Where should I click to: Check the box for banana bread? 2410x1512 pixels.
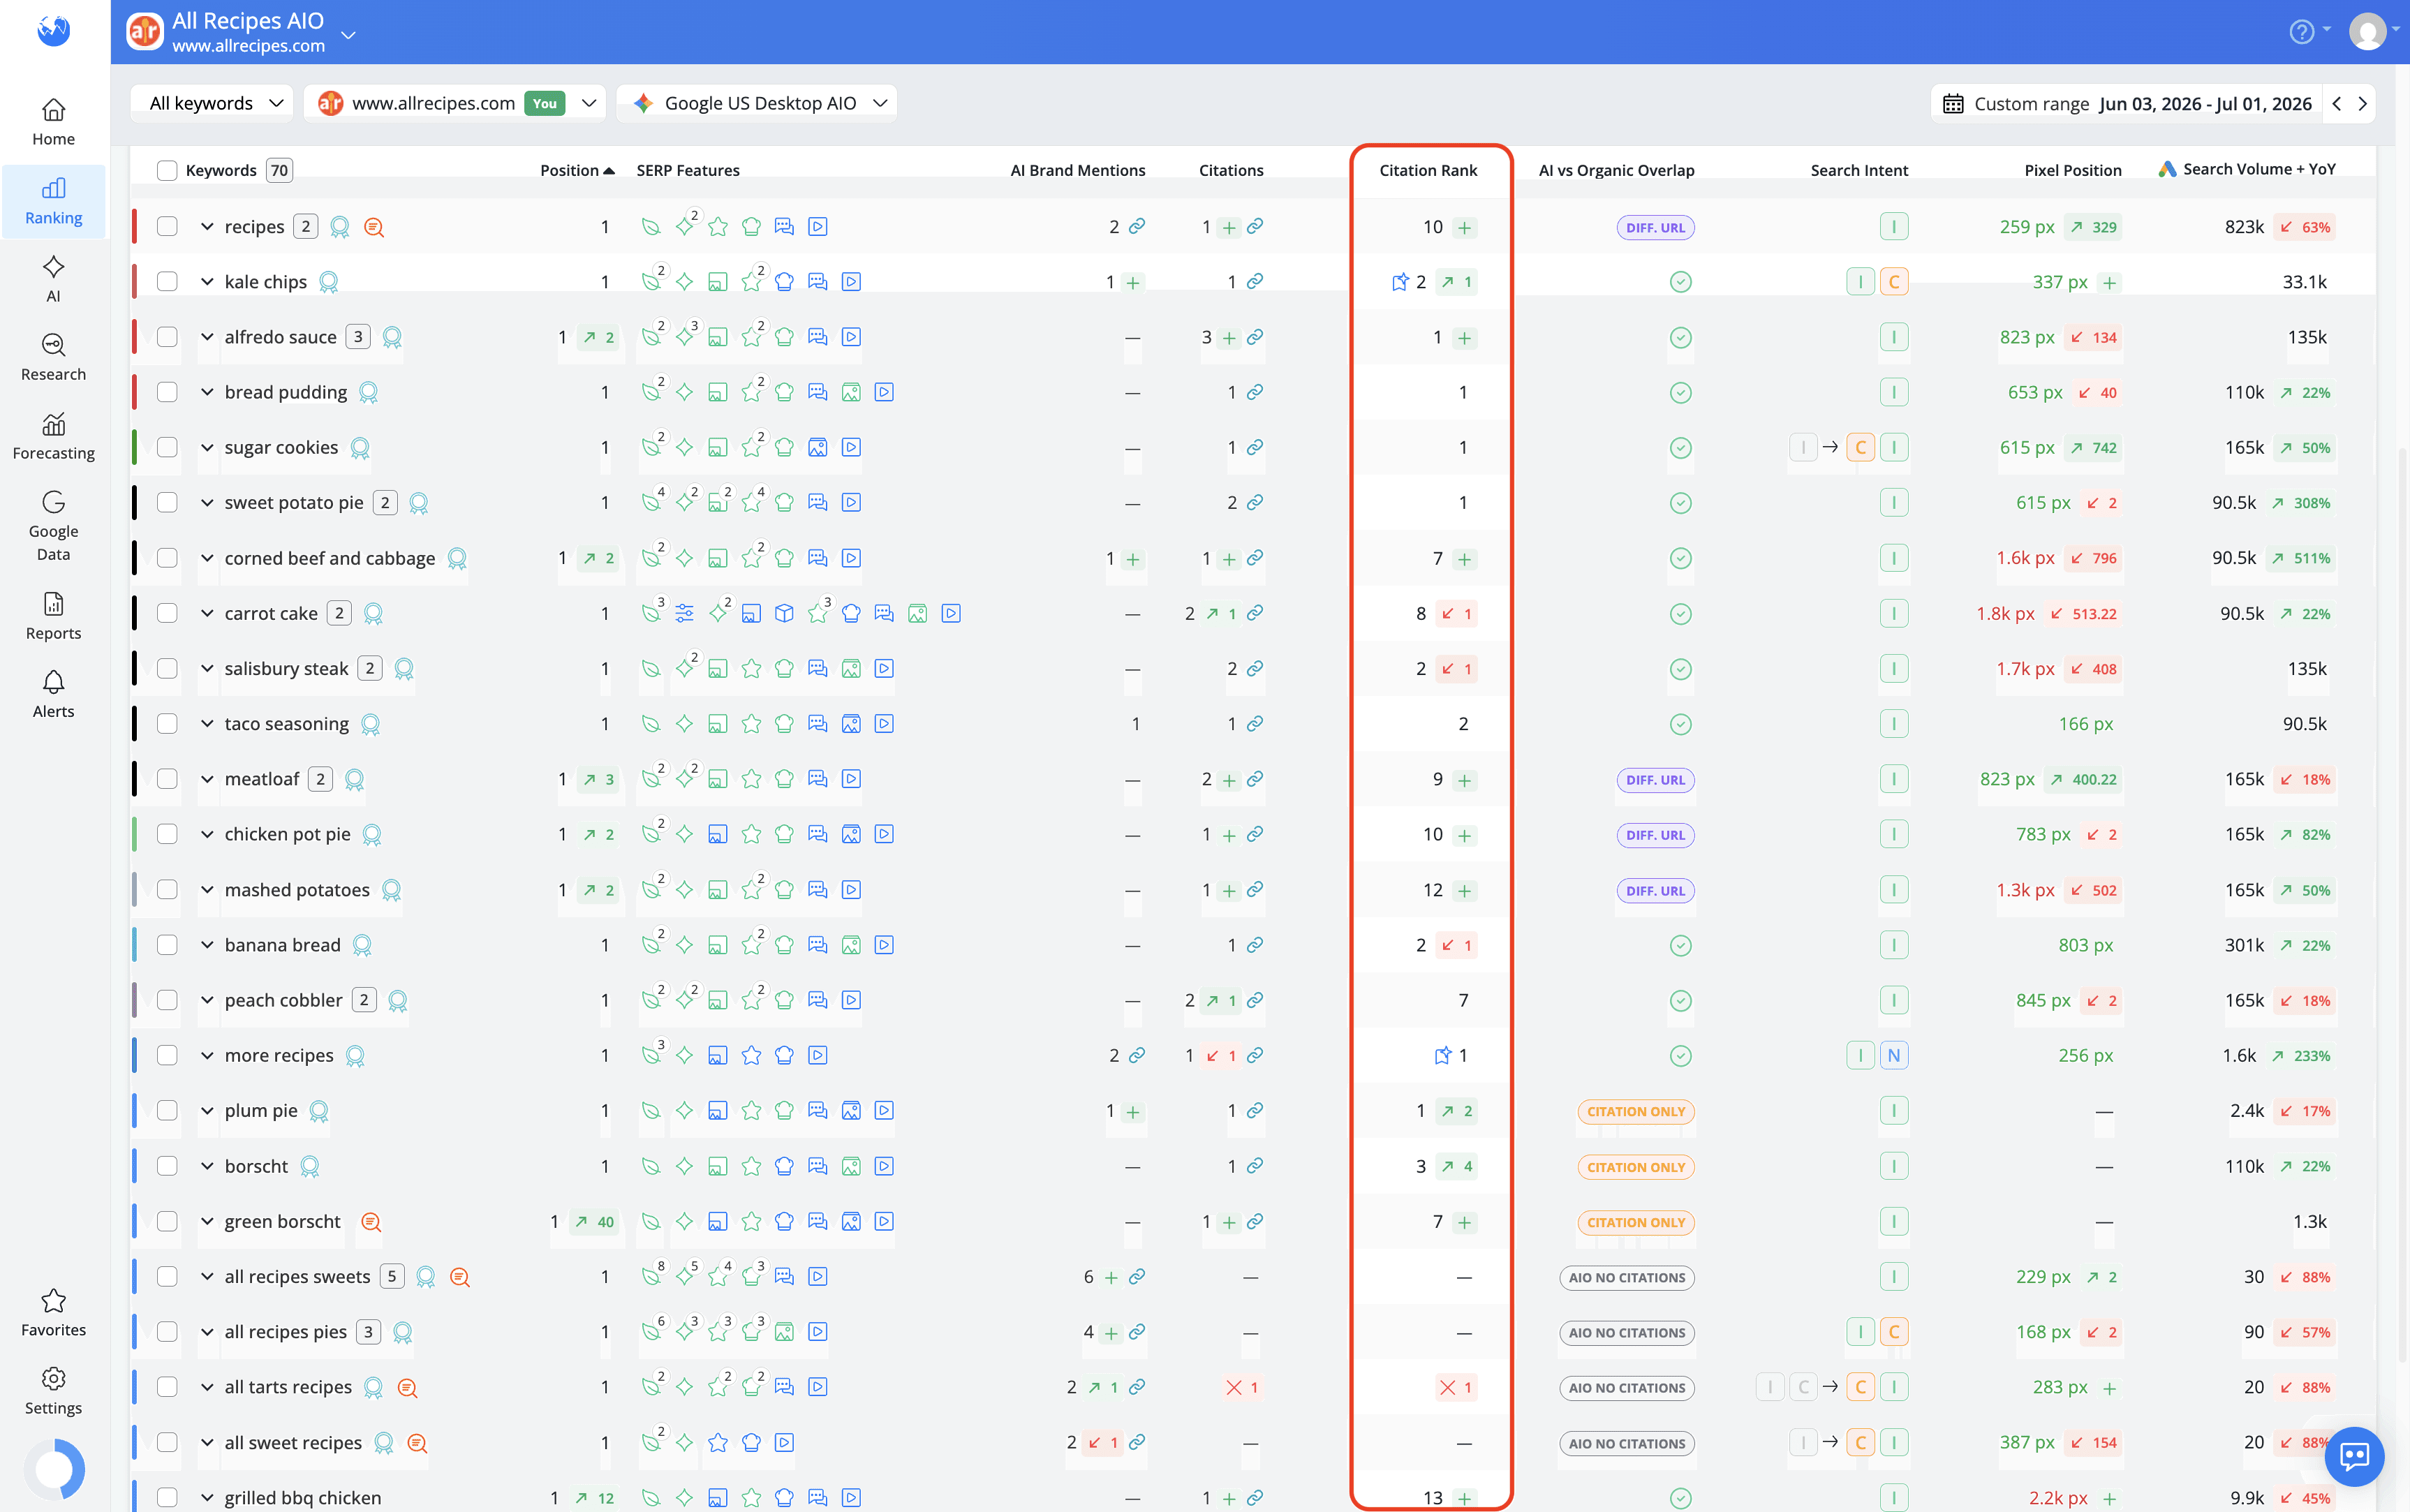point(167,945)
